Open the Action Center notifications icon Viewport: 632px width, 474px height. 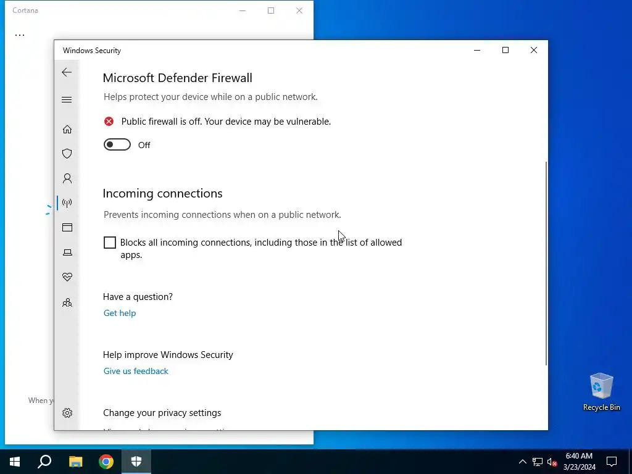click(x=612, y=462)
